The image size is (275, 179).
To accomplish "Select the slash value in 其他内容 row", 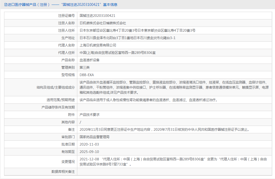I will tap(80, 122).
